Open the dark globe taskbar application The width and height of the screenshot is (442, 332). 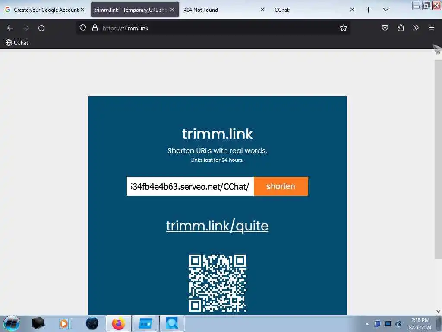point(92,323)
